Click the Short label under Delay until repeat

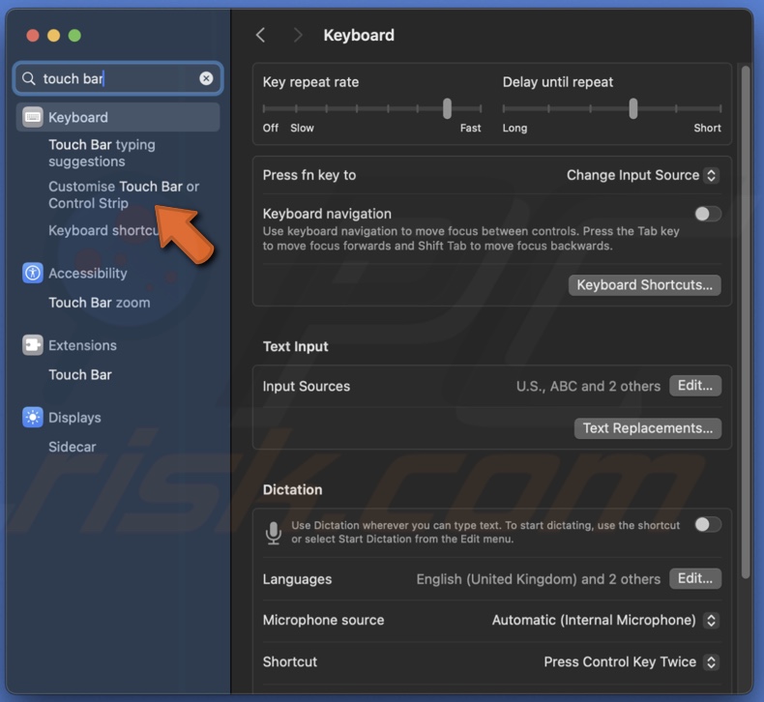point(707,129)
